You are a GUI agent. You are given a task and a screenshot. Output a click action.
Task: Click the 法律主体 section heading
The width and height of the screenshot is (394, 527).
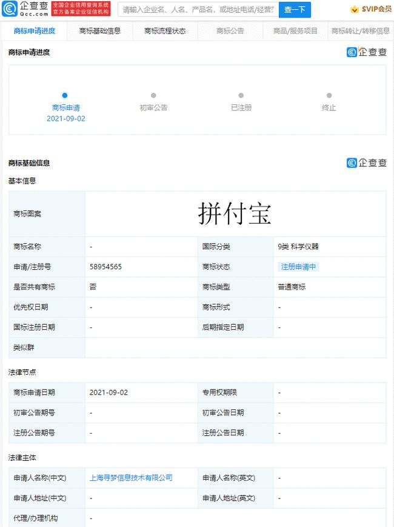pos(22,458)
